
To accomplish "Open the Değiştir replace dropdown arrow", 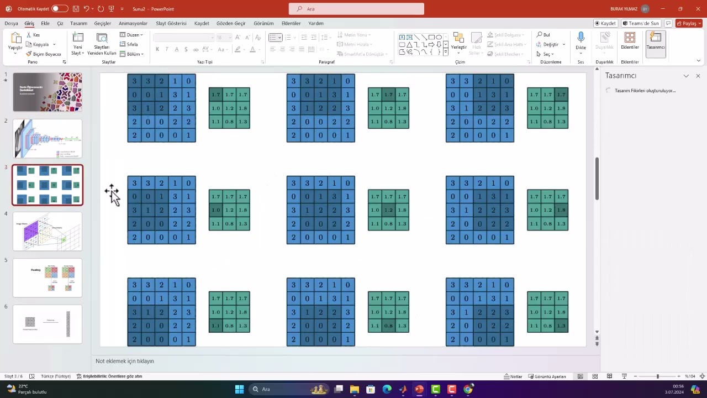I will [x=564, y=44].
